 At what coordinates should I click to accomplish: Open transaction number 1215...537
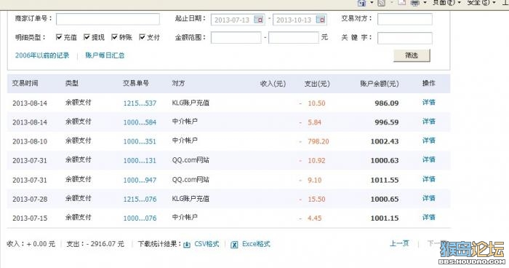tap(140, 103)
